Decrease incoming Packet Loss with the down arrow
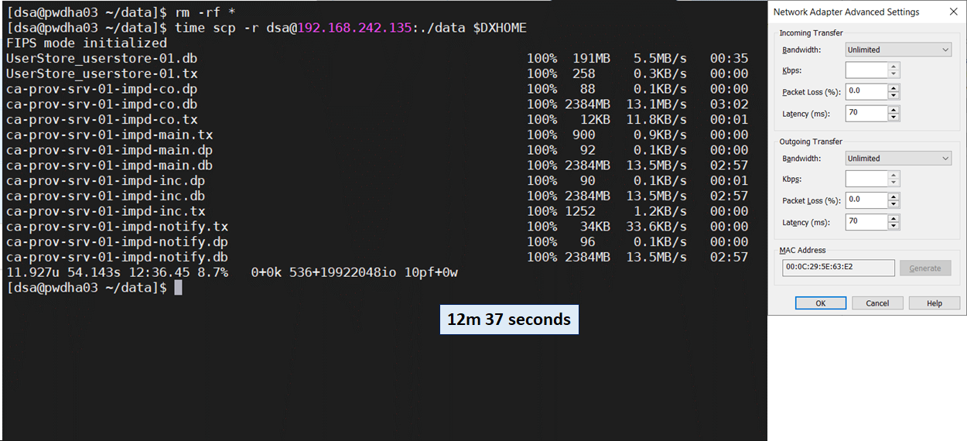967x441 pixels. pyautogui.click(x=894, y=95)
